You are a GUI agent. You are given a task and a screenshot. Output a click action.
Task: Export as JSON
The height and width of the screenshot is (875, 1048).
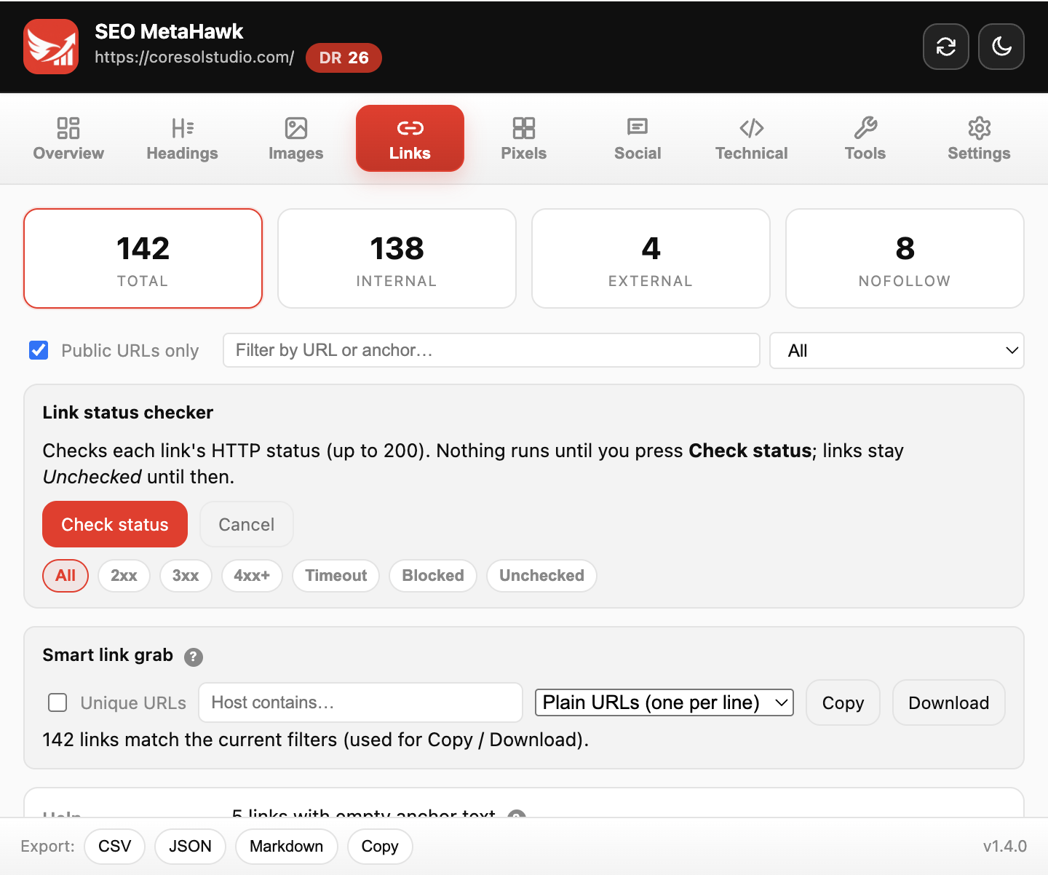point(190,846)
